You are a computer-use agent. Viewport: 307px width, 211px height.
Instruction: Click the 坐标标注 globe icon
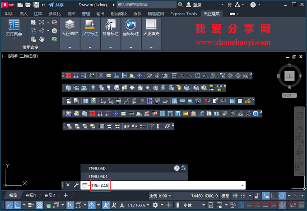131,24
